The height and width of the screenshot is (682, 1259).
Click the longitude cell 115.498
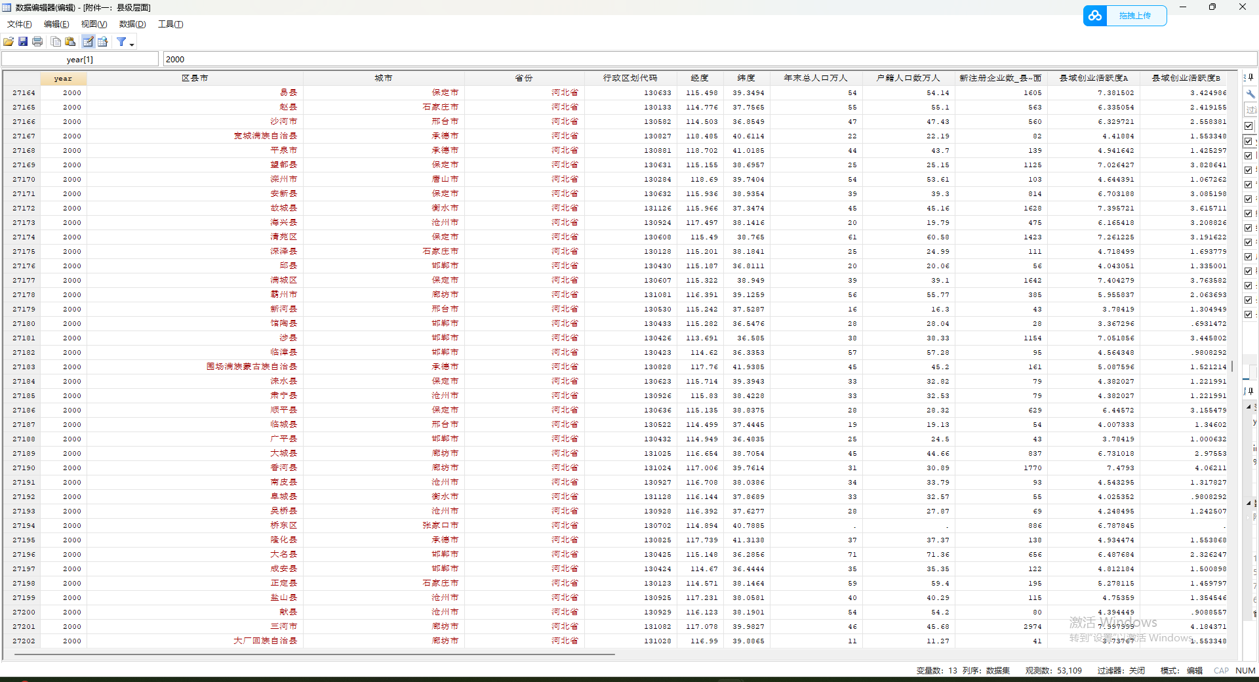[702, 93]
